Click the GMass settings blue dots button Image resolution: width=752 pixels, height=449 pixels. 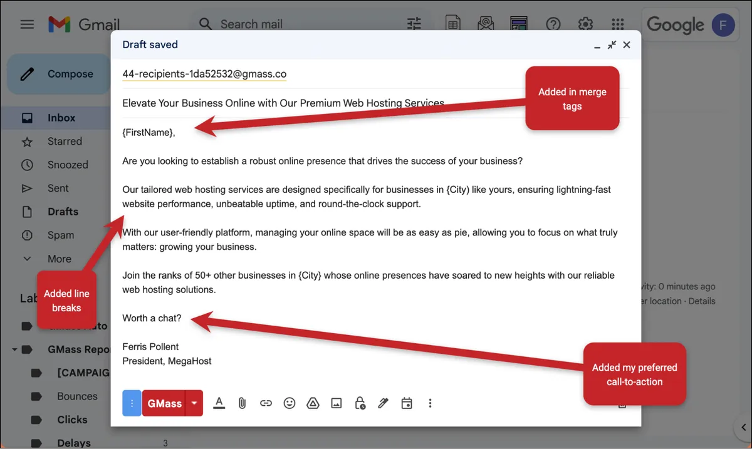(132, 403)
